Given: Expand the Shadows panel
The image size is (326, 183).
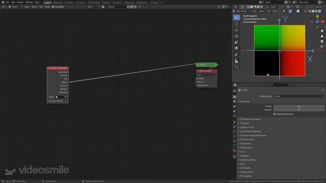Looking at the screenshot, I should pos(244,156).
